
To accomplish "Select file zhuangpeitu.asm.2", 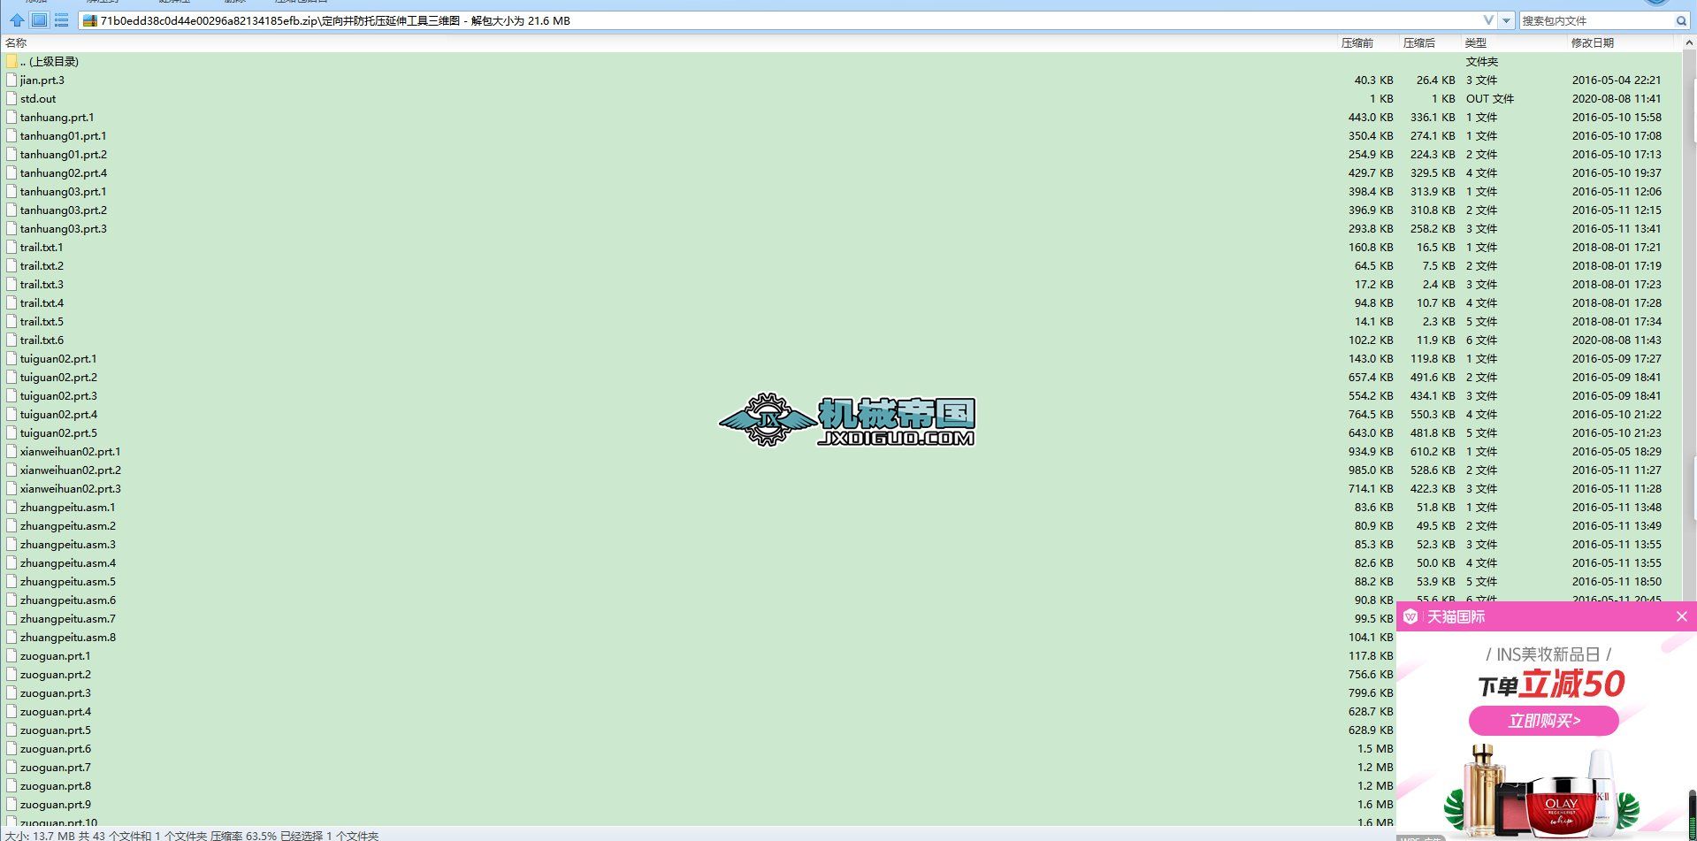I will click(67, 525).
